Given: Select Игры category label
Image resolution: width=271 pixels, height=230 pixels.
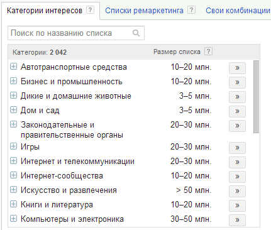Looking at the screenshot, I should point(30,147).
